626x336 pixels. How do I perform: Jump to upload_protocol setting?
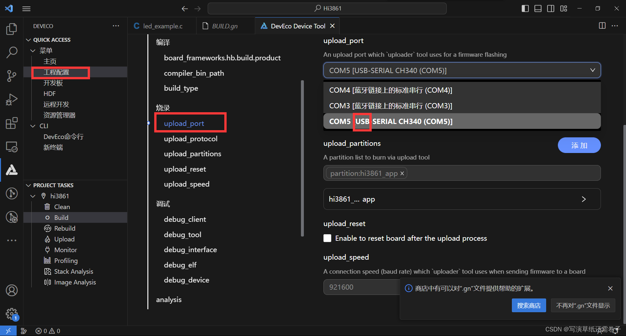[190, 139]
